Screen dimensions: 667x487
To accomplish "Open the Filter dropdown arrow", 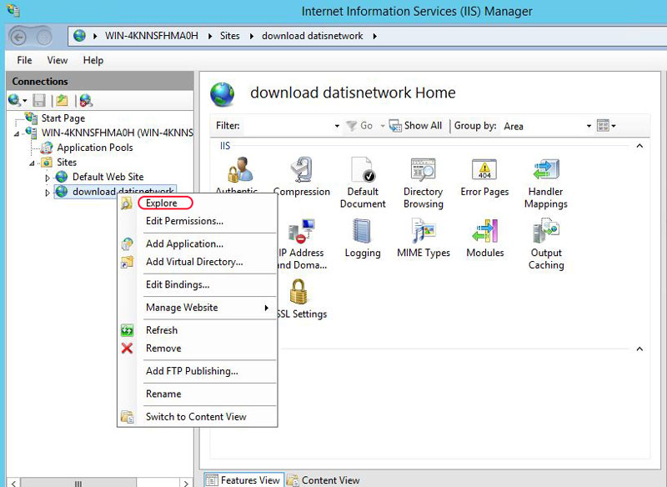I will click(x=337, y=126).
